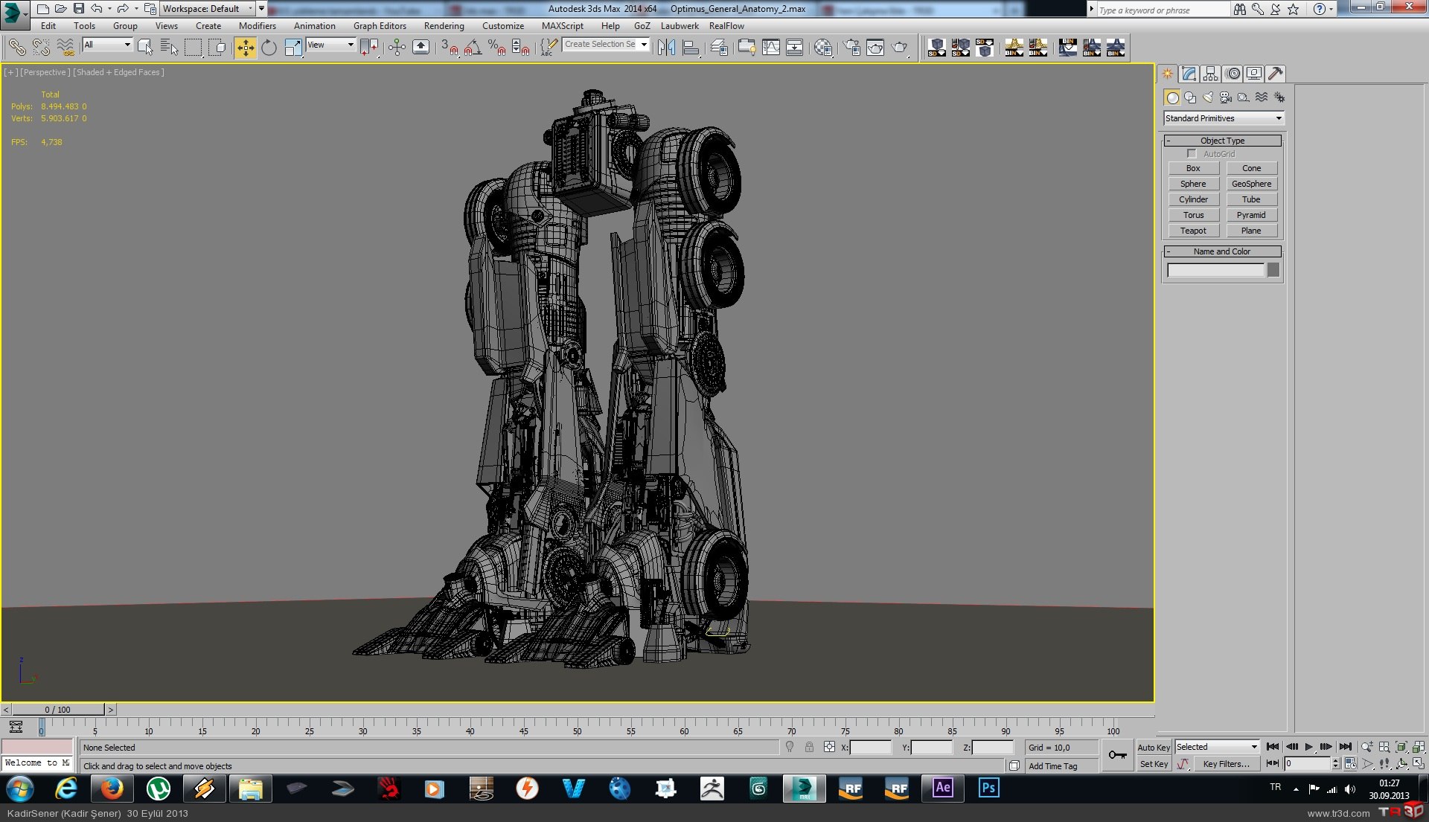
Task: Choose Rectangular Selection Region tool
Action: (194, 48)
